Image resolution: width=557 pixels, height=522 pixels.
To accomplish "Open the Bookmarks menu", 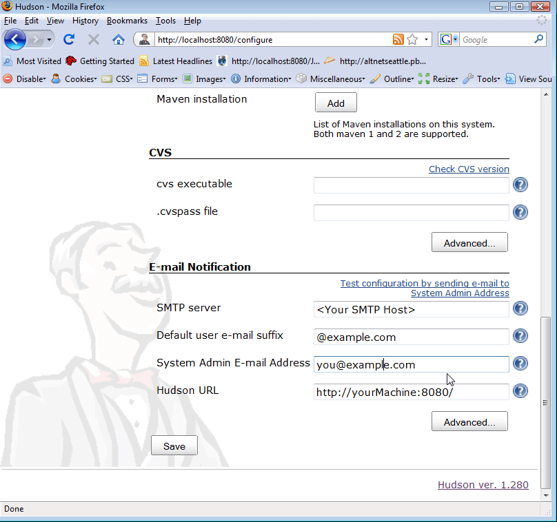I will click(127, 21).
